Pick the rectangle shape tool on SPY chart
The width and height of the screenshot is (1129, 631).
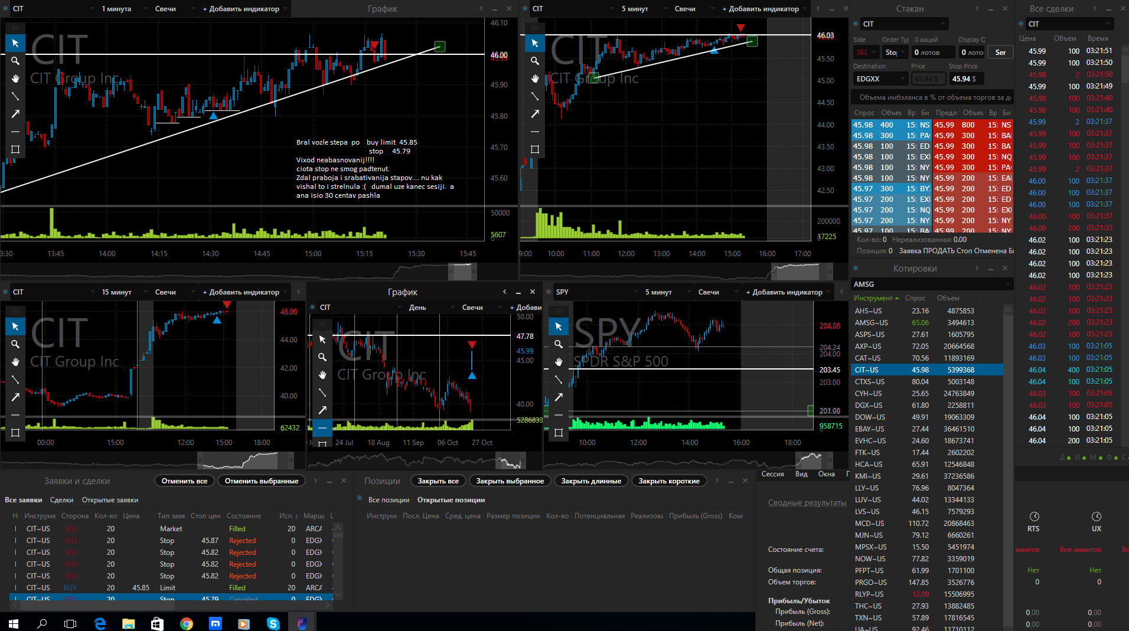coord(559,433)
